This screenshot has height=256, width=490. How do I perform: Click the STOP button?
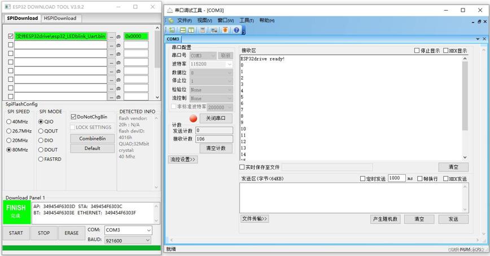44,233
